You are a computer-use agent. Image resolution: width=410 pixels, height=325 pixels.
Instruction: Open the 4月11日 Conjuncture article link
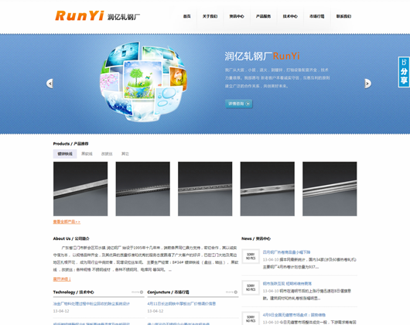[x=182, y=303]
